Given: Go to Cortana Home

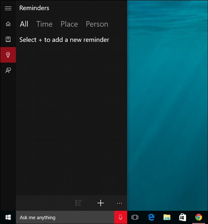Looking at the screenshot, I should [8, 24].
